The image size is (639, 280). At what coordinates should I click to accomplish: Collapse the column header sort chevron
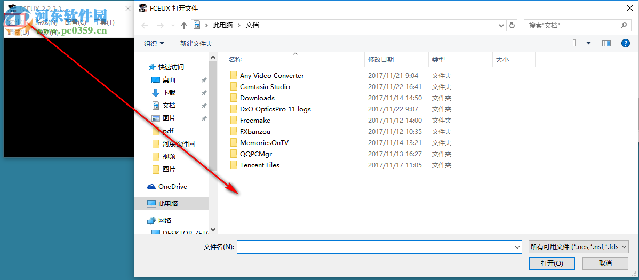pos(295,53)
